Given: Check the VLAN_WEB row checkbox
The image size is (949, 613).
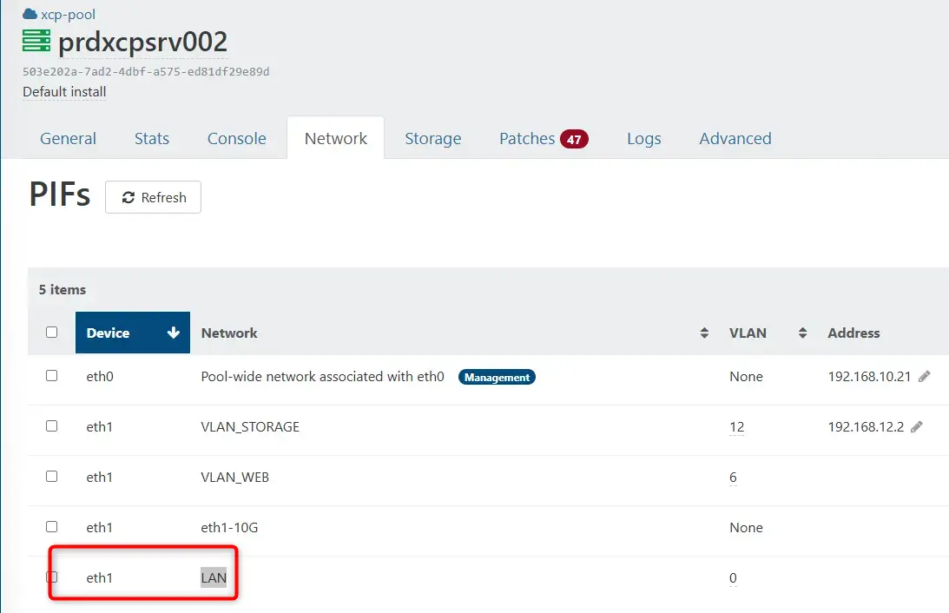Looking at the screenshot, I should [x=52, y=476].
